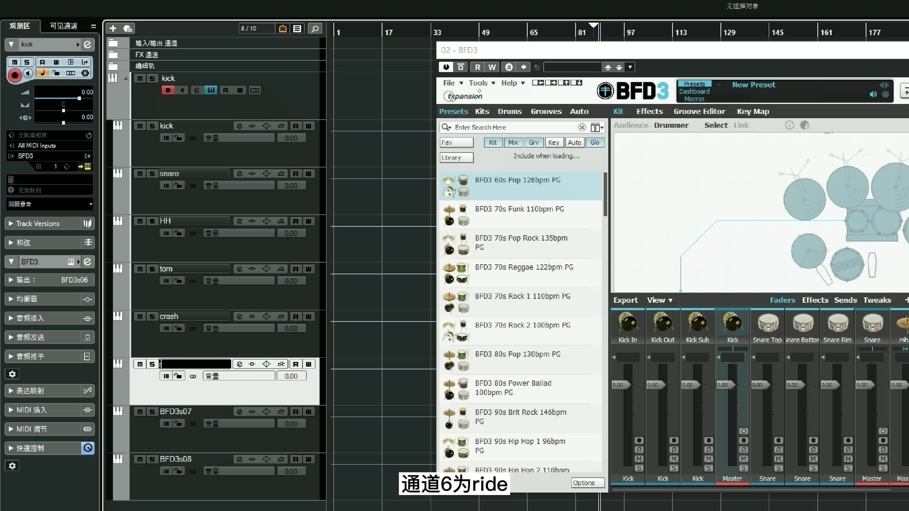Select the Snare Top mixer channel image
Image resolution: width=909 pixels, height=511 pixels.
pyautogui.click(x=767, y=323)
